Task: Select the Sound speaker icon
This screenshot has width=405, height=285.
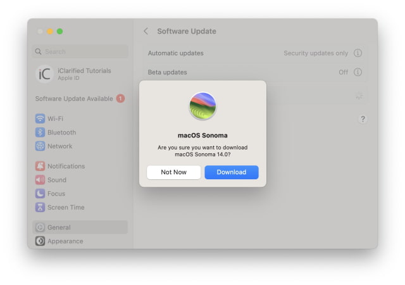Action: (x=40, y=180)
